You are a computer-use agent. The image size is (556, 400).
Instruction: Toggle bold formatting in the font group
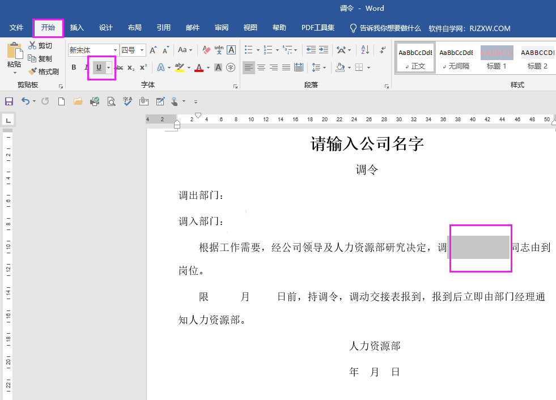tap(74, 68)
